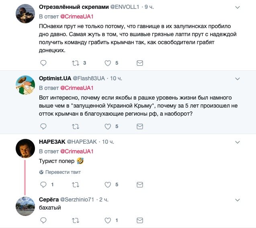256x228 pixels.
Task: Retweet the Optimist.UA tweet
Action: pos(76,126)
